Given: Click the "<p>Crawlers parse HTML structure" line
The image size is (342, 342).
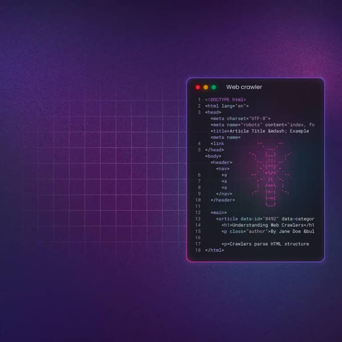Looking at the screenshot, I should coord(265,244).
